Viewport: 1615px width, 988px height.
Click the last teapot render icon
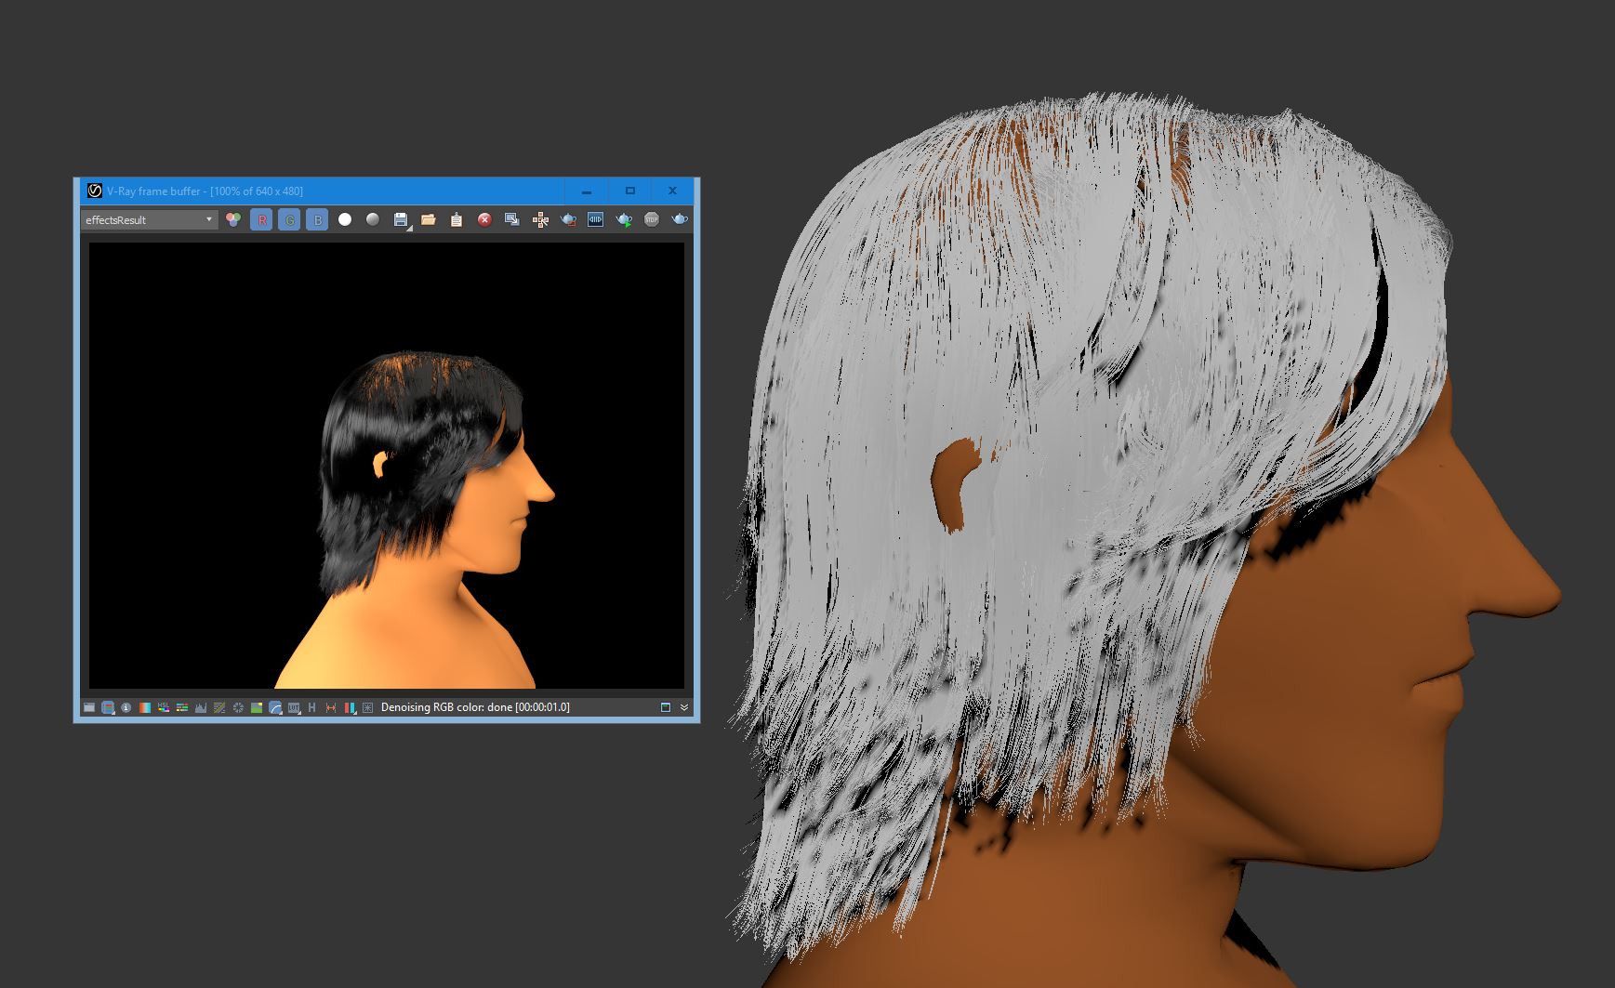click(x=680, y=220)
